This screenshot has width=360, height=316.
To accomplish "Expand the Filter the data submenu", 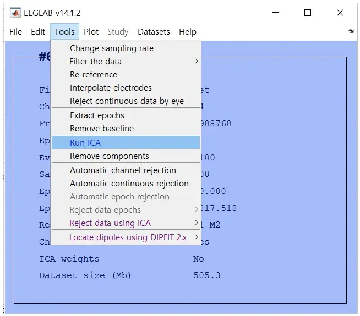I will [x=96, y=62].
